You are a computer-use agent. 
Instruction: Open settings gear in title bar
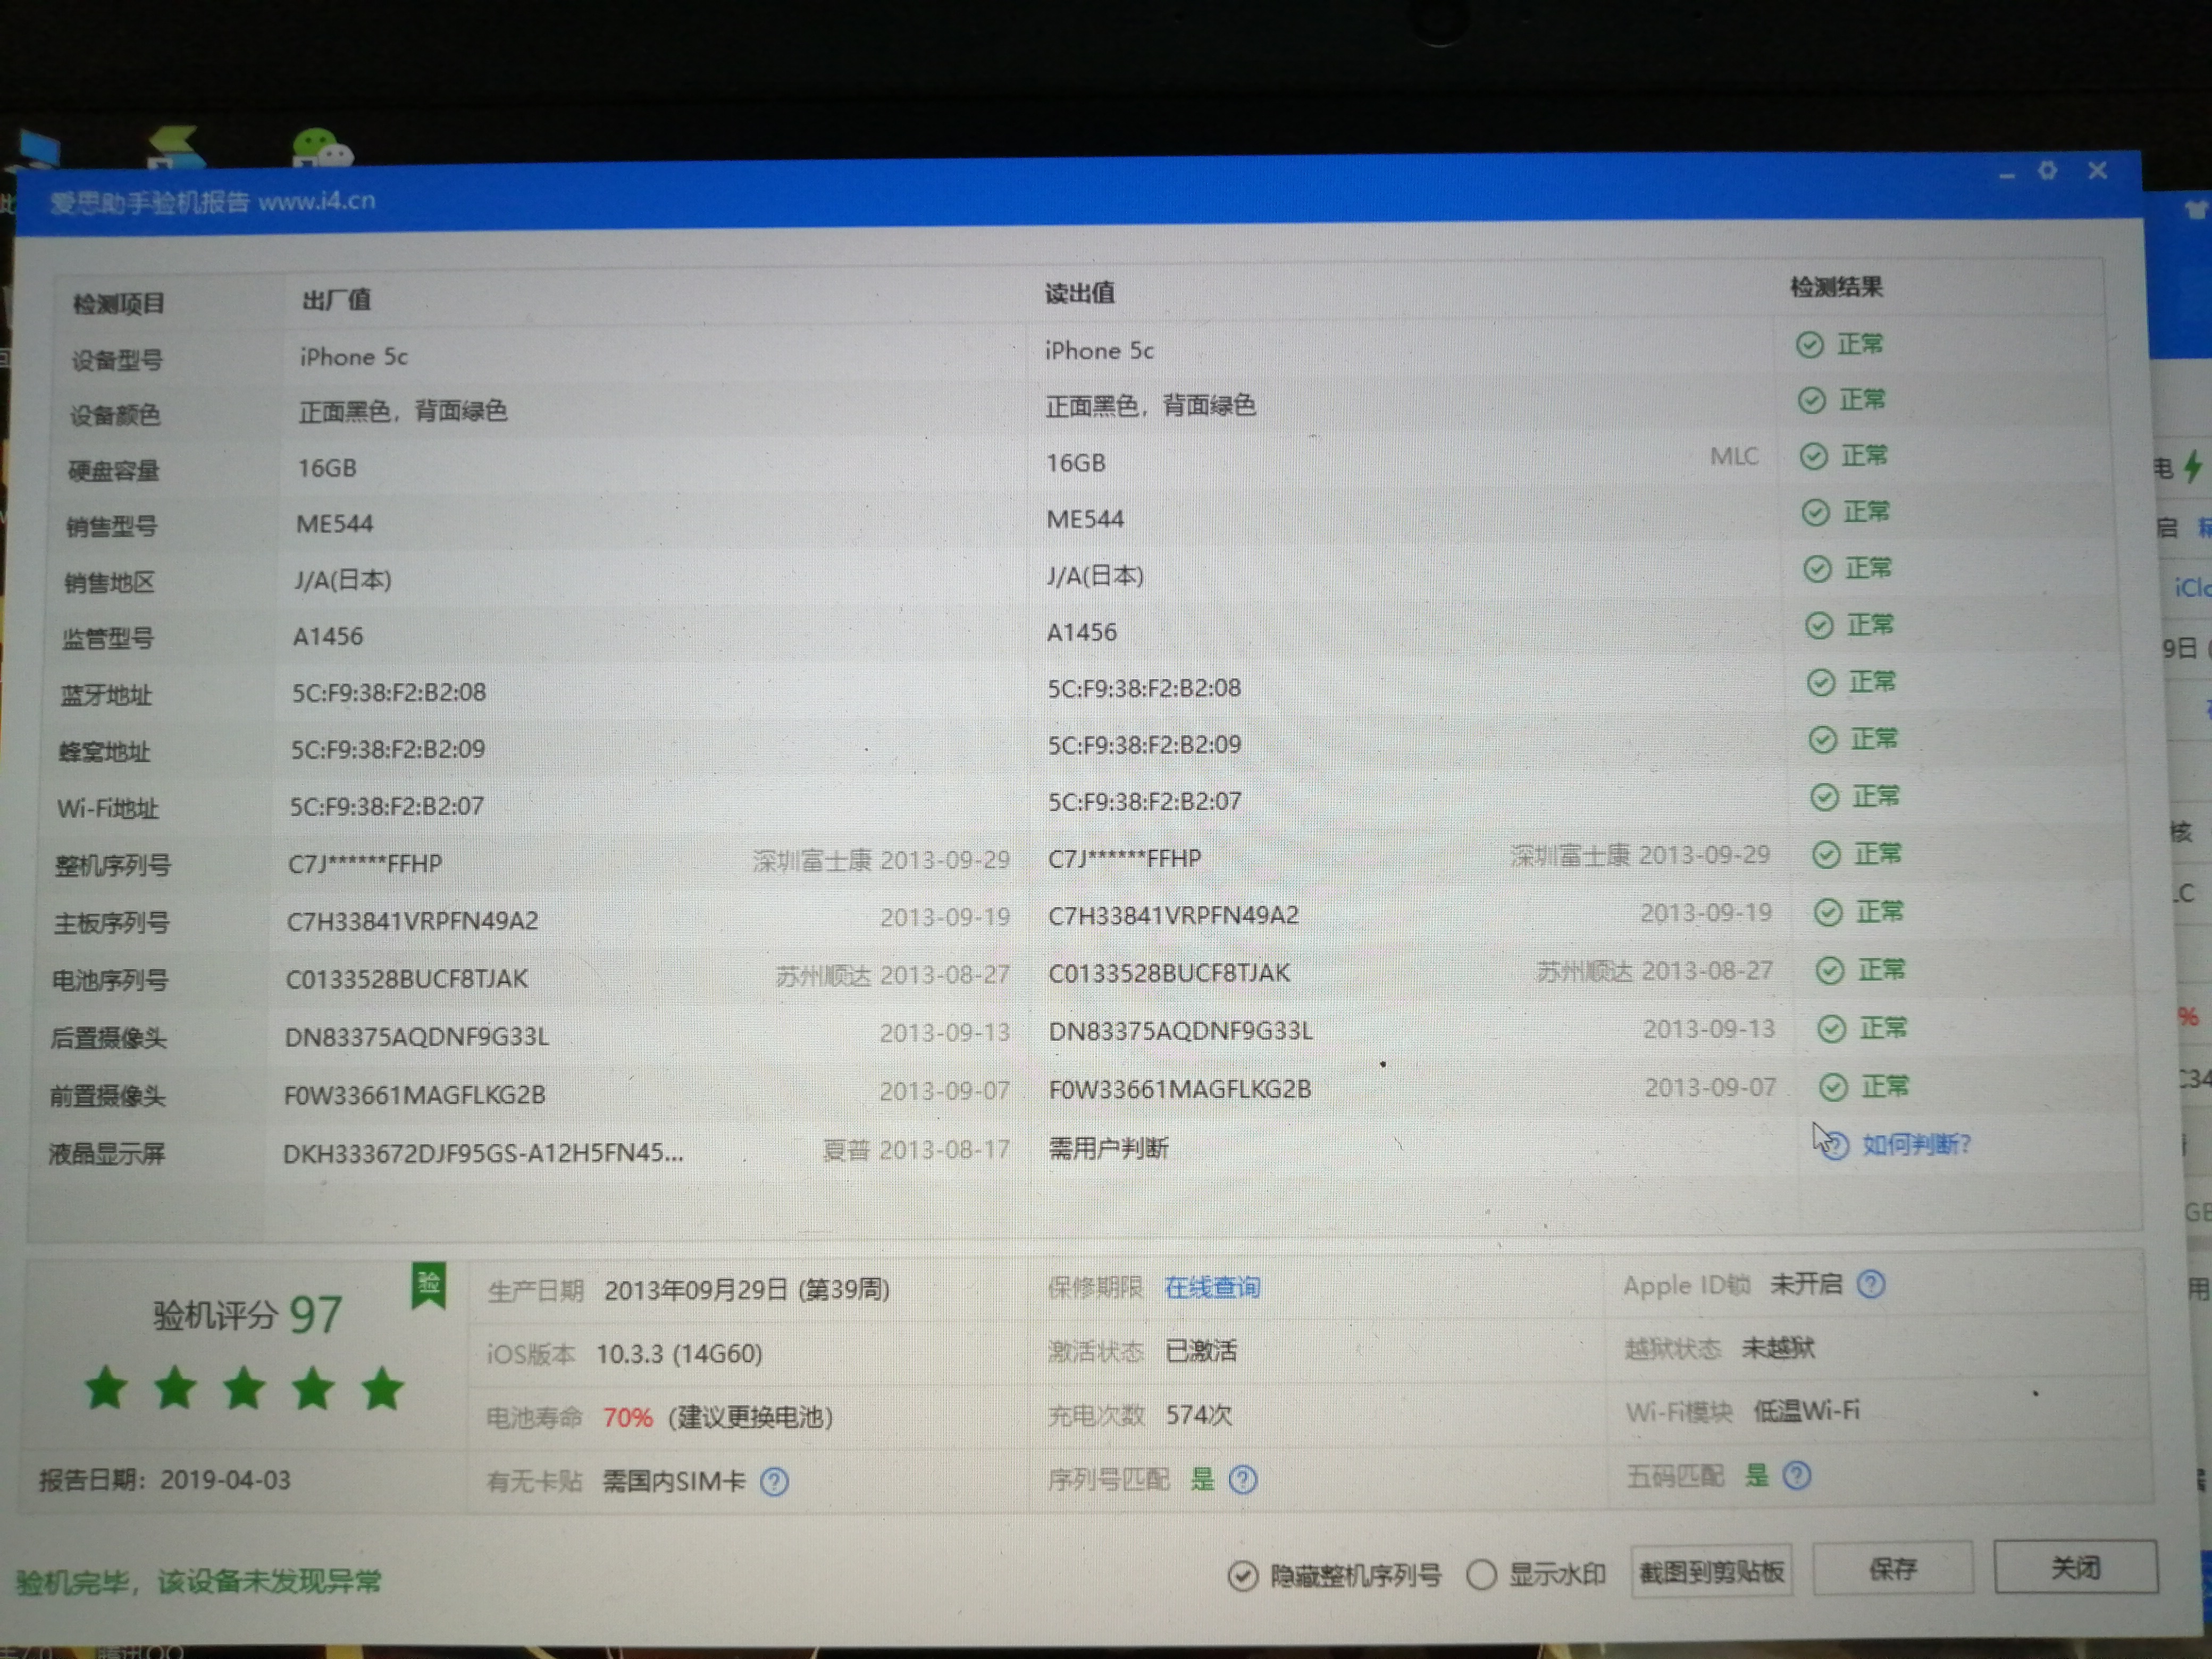tap(2047, 171)
